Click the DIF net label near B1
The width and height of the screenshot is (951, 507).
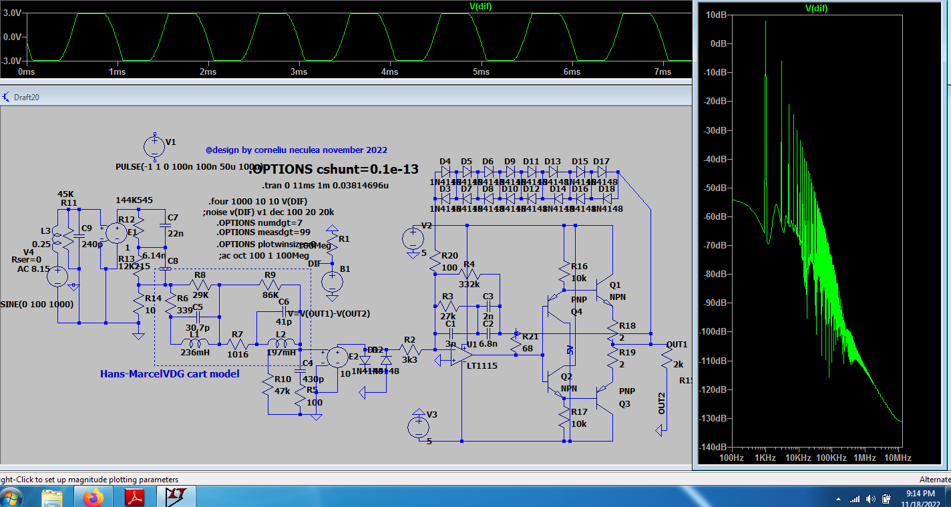point(315,264)
